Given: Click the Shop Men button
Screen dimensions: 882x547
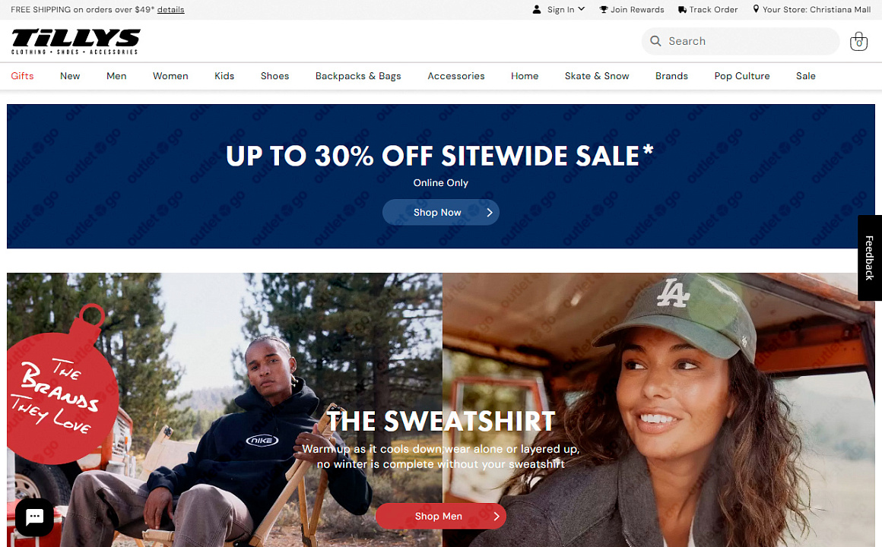Looking at the screenshot, I should pyautogui.click(x=440, y=516).
